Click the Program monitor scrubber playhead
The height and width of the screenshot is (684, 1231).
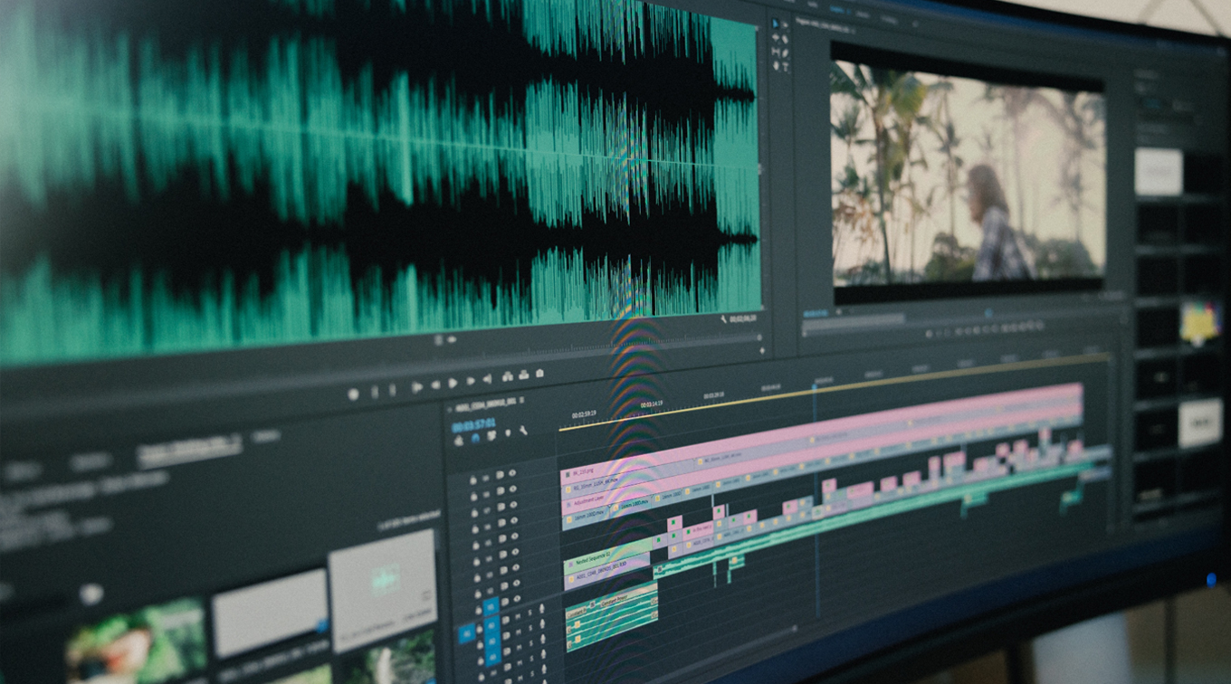coord(988,313)
